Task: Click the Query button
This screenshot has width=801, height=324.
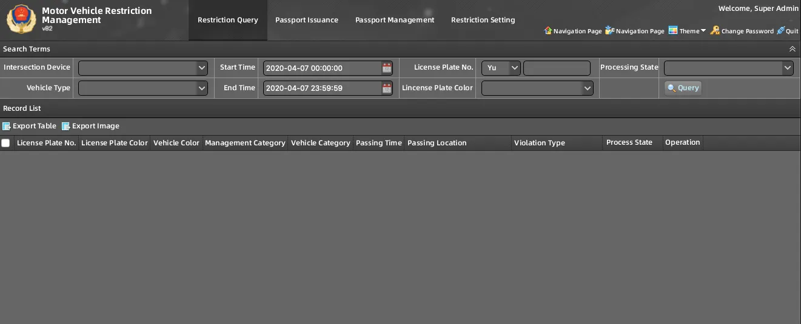Action: coord(683,88)
